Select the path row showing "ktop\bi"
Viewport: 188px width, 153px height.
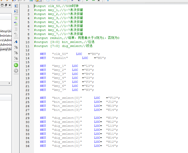point(6,31)
